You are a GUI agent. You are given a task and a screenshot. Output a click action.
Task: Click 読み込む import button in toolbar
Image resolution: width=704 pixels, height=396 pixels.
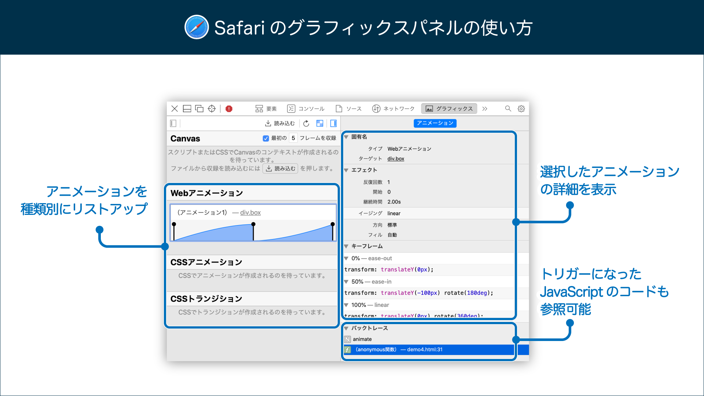(280, 123)
